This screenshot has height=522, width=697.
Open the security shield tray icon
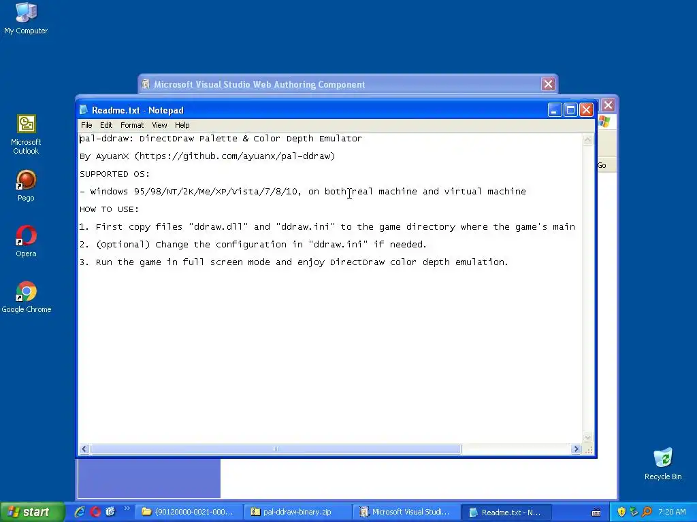(621, 512)
